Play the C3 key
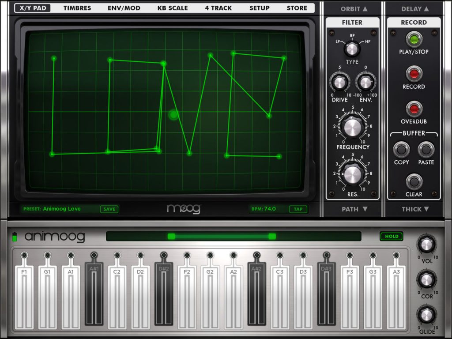 [280, 297]
